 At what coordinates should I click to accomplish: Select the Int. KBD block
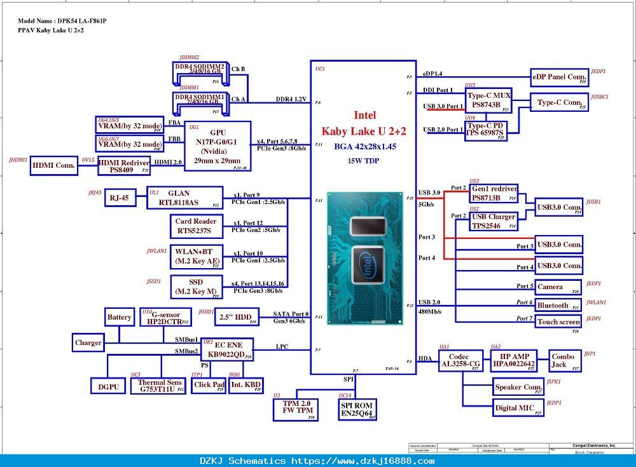pyautogui.click(x=245, y=385)
